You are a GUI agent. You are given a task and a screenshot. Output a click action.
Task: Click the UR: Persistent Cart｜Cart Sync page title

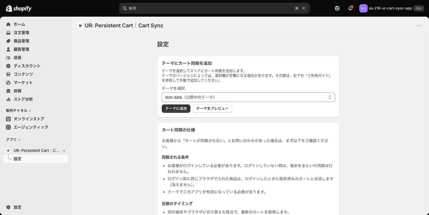tap(124, 26)
